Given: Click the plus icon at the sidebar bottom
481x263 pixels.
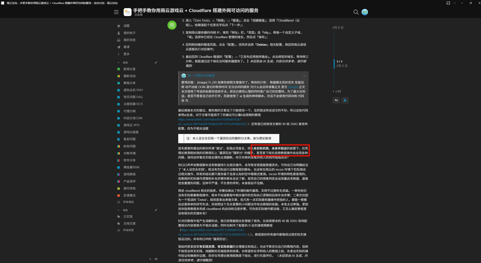Looking at the screenshot, I should (150, 259).
